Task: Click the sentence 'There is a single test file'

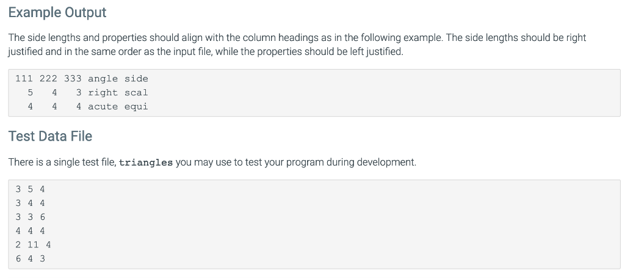Action: [x=212, y=163]
